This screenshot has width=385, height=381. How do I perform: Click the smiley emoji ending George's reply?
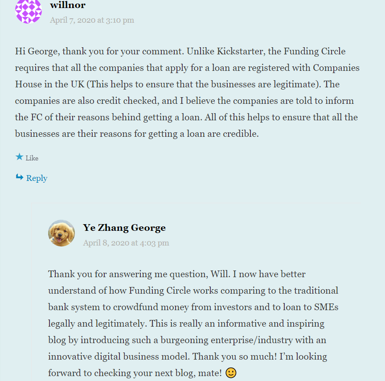[231, 373]
